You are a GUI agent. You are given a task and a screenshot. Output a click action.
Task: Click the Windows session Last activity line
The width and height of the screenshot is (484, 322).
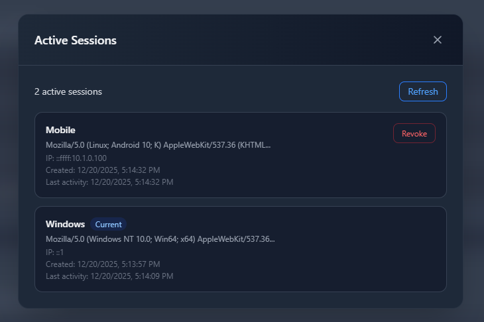pyautogui.click(x=109, y=276)
